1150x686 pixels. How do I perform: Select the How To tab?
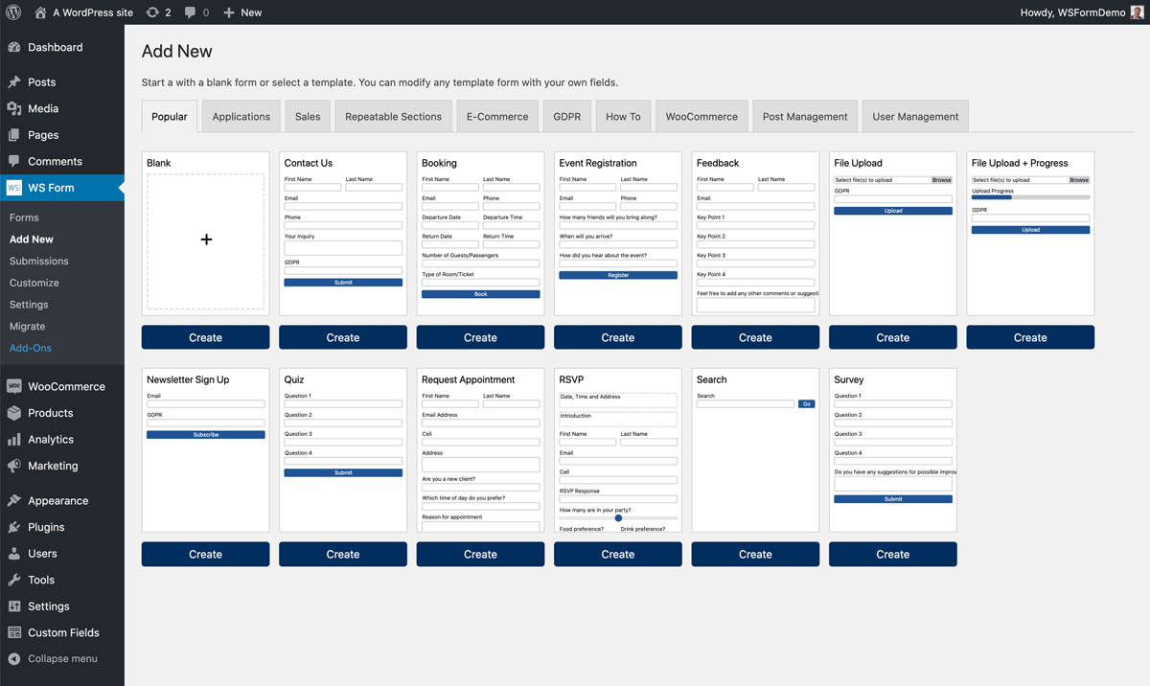tap(623, 116)
